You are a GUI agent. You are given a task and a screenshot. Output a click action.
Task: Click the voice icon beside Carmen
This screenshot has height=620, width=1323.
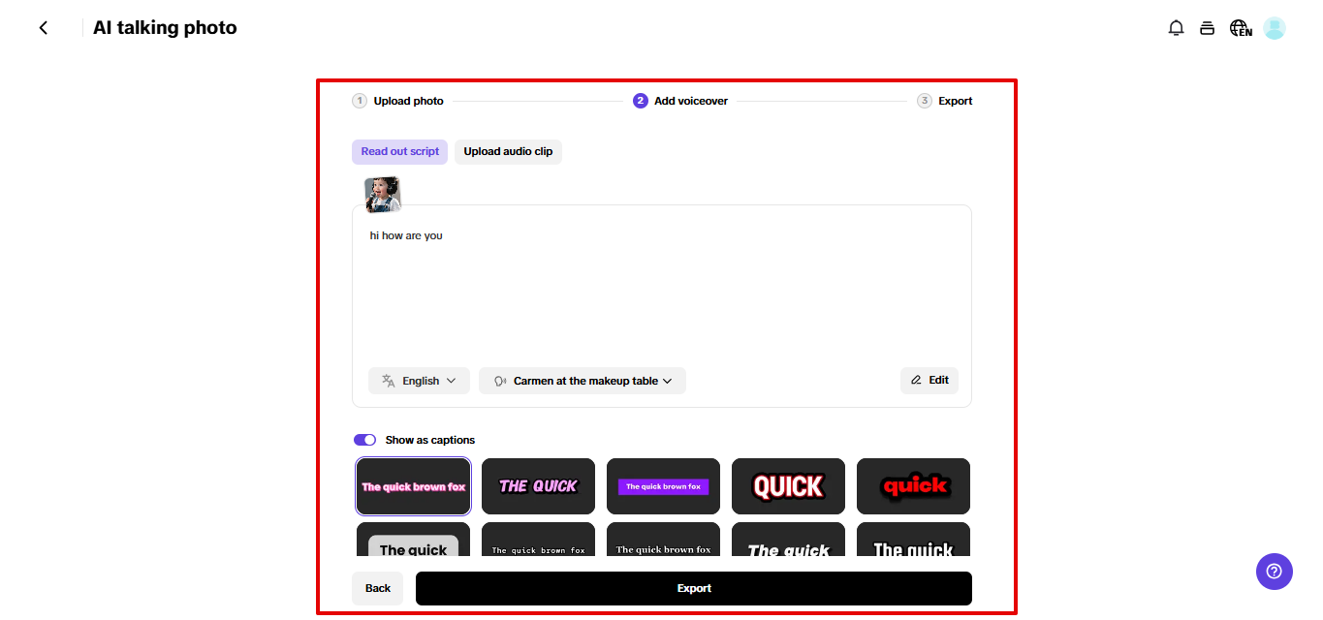[500, 381]
